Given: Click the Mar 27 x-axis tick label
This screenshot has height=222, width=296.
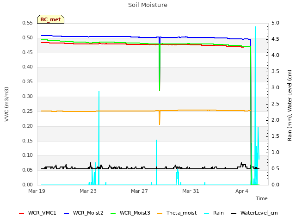Looking at the screenshot, I should (x=139, y=191).
